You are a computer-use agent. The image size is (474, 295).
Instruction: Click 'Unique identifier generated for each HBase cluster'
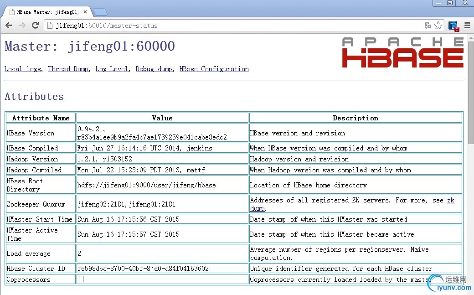[x=341, y=269]
